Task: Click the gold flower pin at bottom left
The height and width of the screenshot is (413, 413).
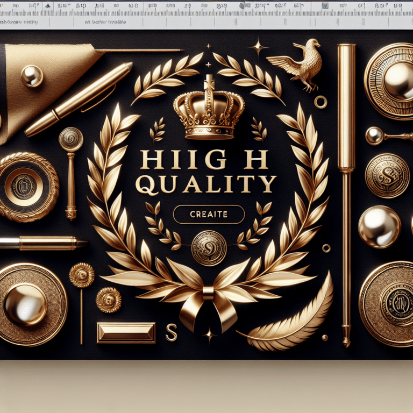Action: coord(82,274)
